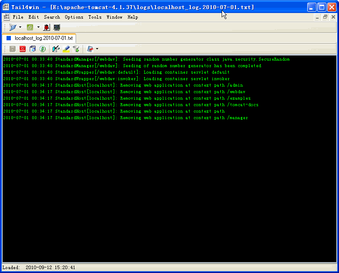Open the Options menu
Image resolution: width=339 pixels, height=273 pixels.
pos(74,17)
